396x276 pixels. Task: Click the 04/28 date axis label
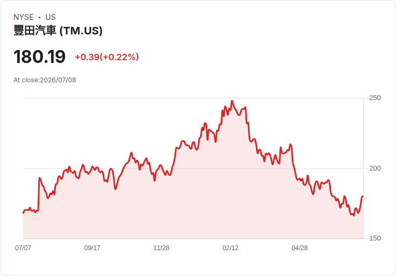point(300,248)
